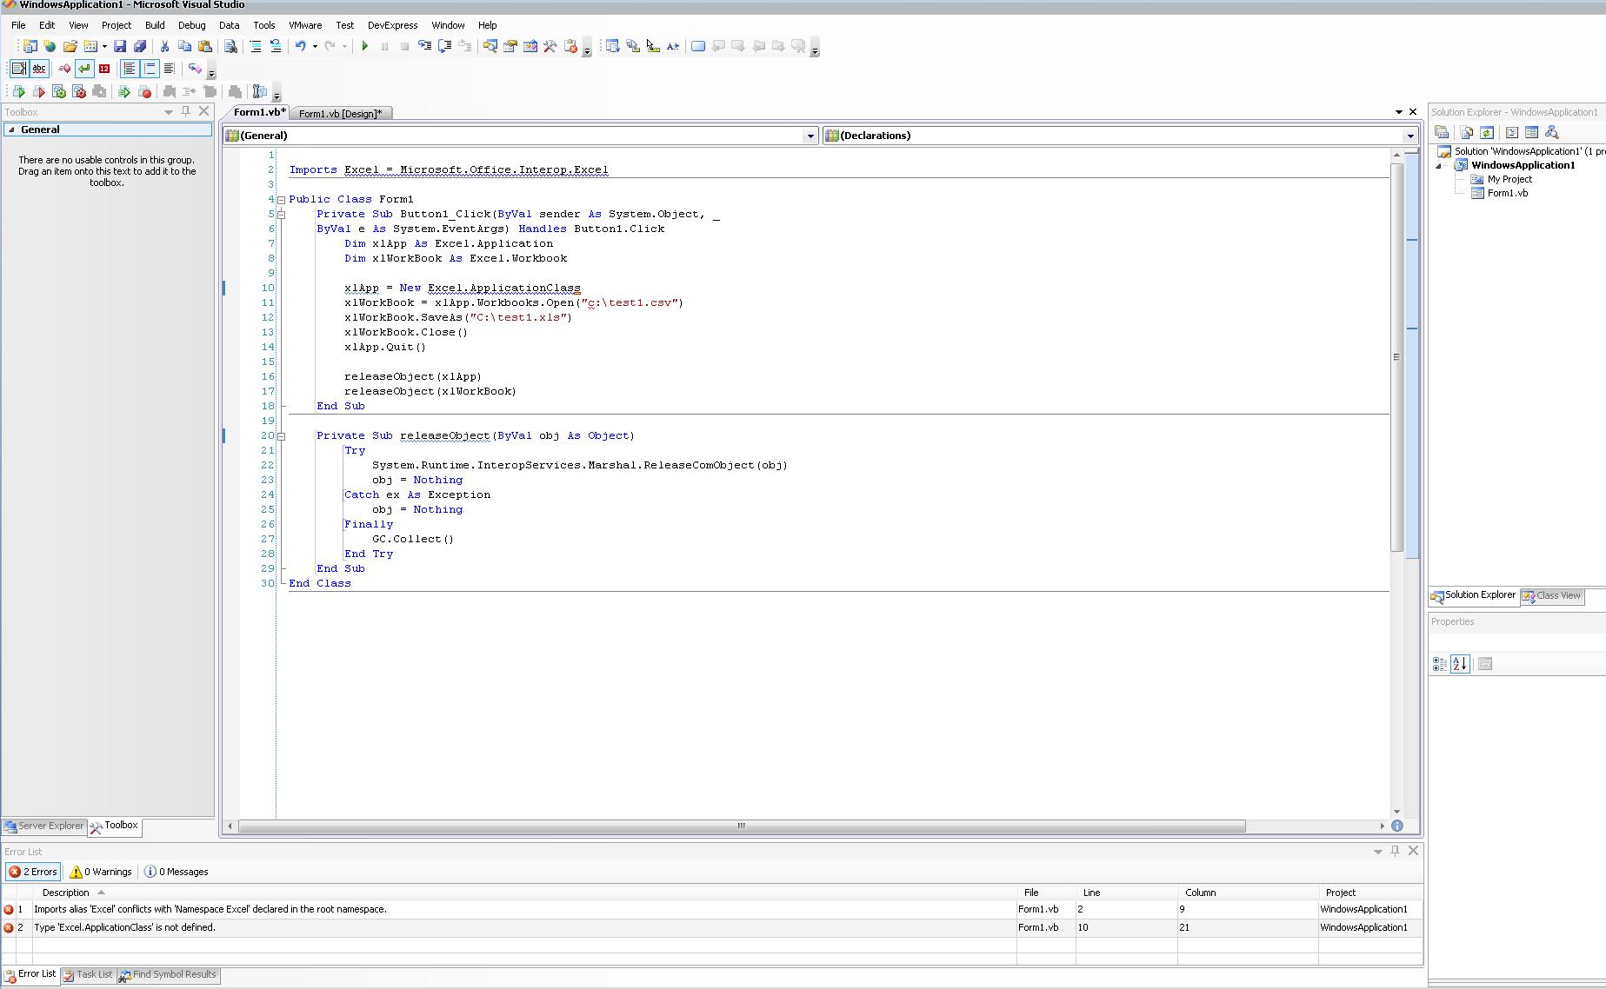Select the View Class Diagram icon
This screenshot has height=989, width=1606.
tap(1553, 133)
